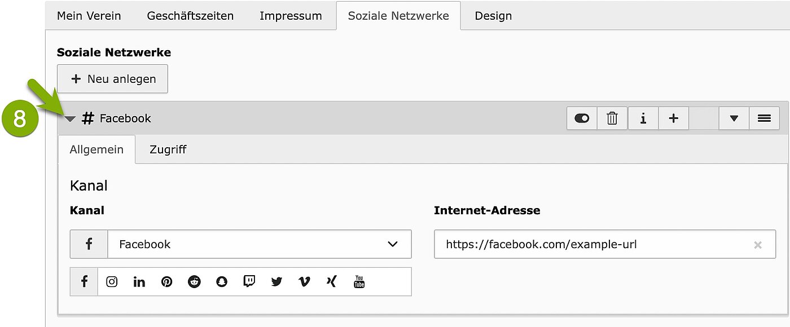
Task: Pick the Pinterest channel icon
Action: [166, 281]
